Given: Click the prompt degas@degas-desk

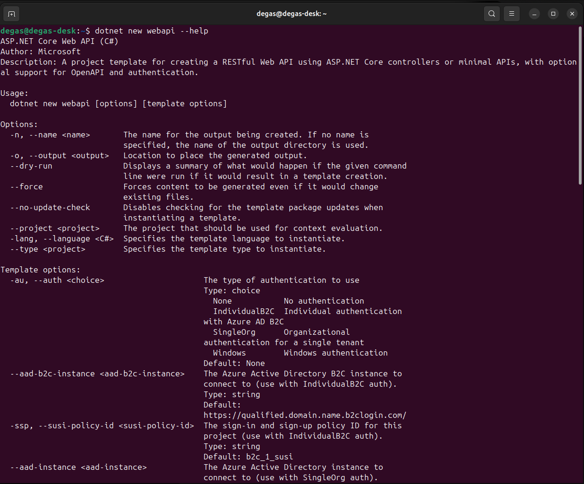Looking at the screenshot, I should pos(38,31).
